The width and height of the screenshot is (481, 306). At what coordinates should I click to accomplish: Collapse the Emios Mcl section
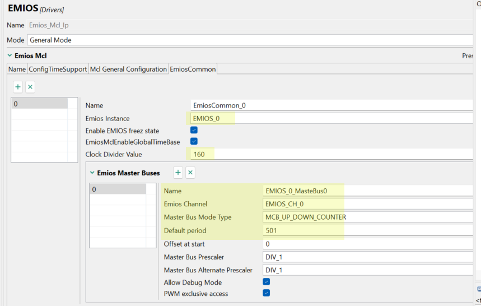click(10, 55)
